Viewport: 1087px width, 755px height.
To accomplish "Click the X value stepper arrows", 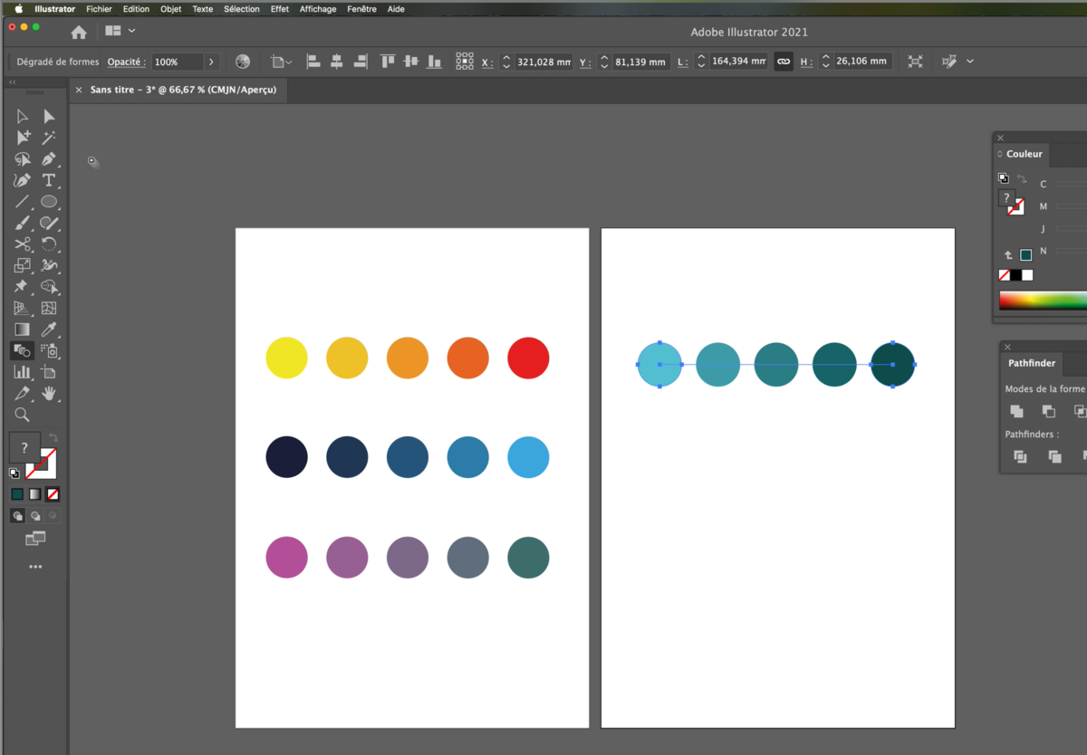I will pos(506,62).
